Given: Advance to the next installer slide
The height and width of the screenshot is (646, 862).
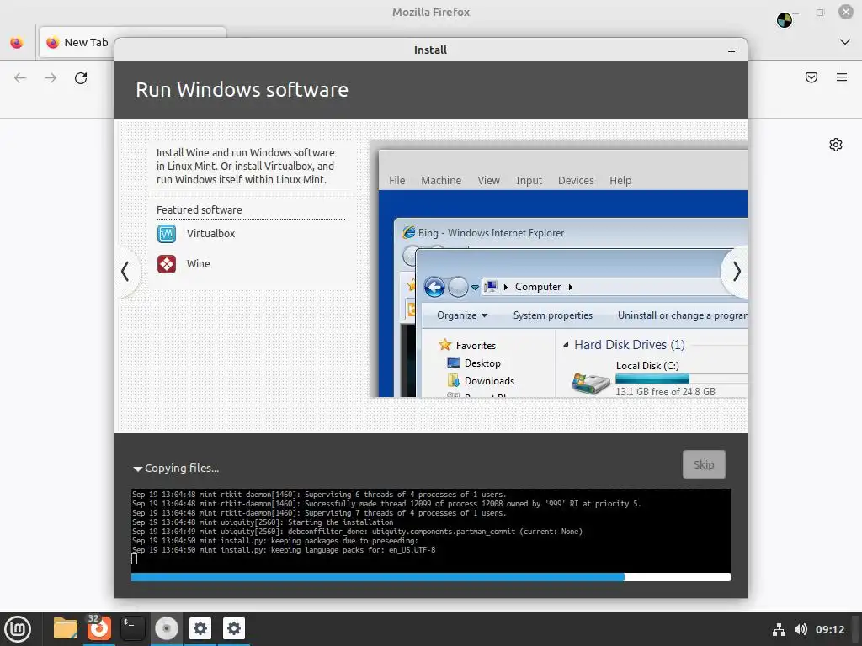Looking at the screenshot, I should [x=736, y=272].
